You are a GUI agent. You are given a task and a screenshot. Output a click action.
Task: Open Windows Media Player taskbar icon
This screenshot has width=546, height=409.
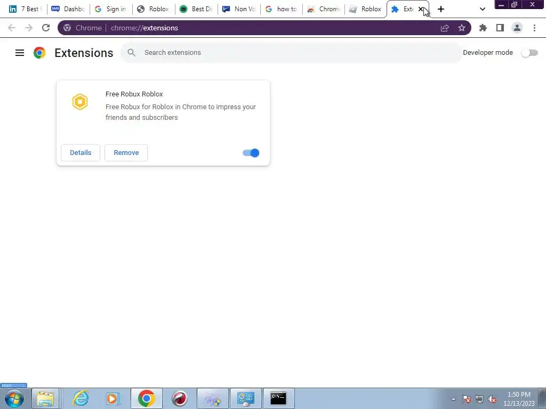click(x=112, y=398)
